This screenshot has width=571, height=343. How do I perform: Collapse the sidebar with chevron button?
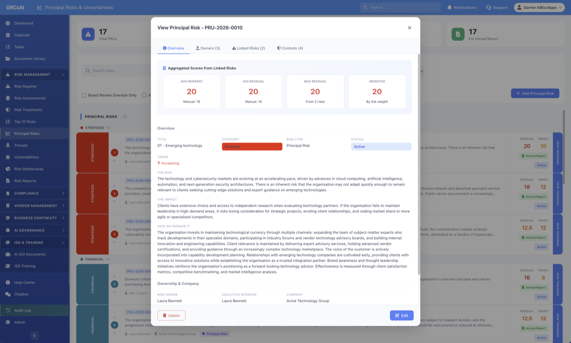[x=34, y=335]
